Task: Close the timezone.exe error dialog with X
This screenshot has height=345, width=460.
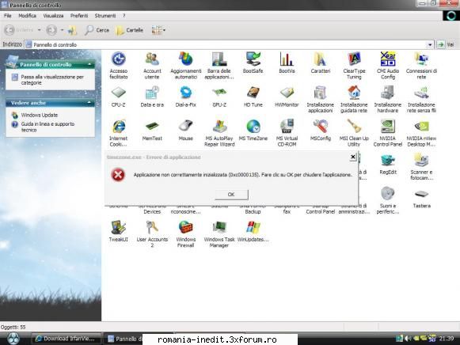Action: [x=353, y=157]
